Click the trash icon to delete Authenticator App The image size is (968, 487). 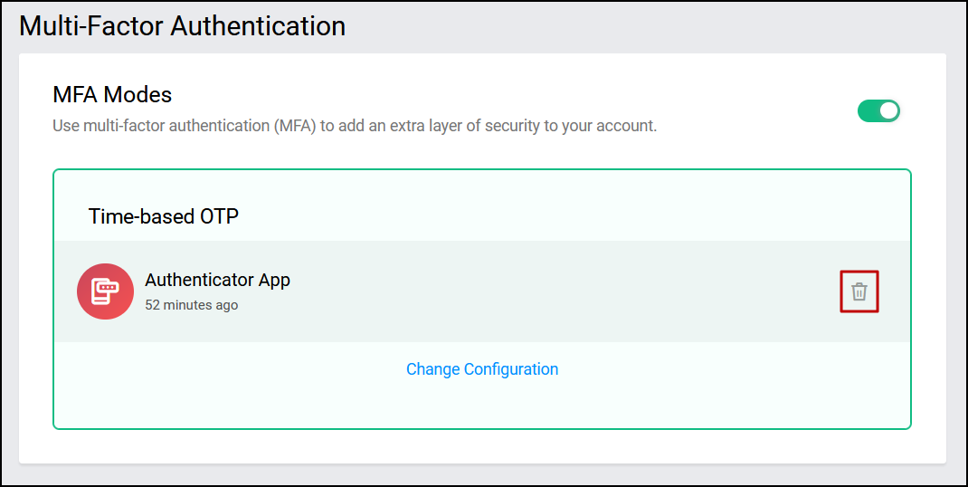coord(859,291)
